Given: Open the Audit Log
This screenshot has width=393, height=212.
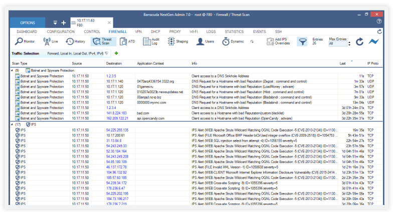Looking at the screenshot, I should pos(151,41).
